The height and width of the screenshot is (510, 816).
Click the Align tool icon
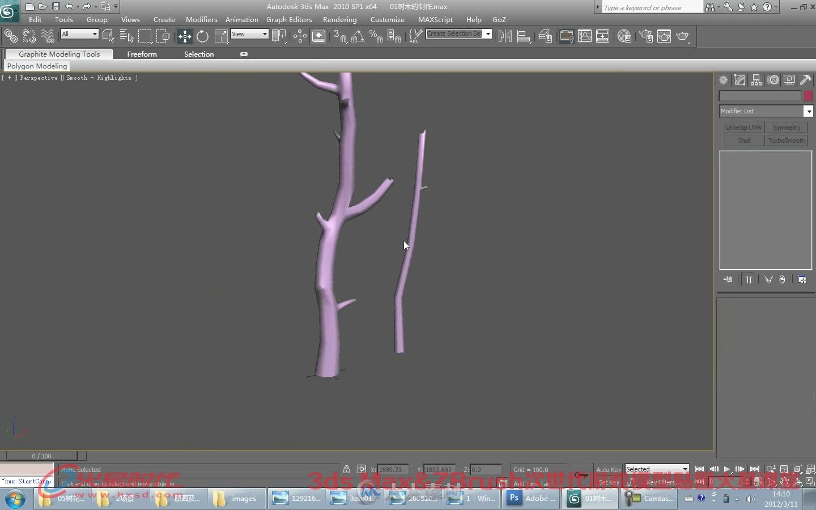coord(524,36)
